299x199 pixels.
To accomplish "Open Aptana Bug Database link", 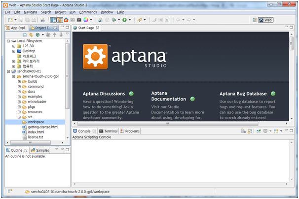I will pyautogui.click(x=243, y=94).
